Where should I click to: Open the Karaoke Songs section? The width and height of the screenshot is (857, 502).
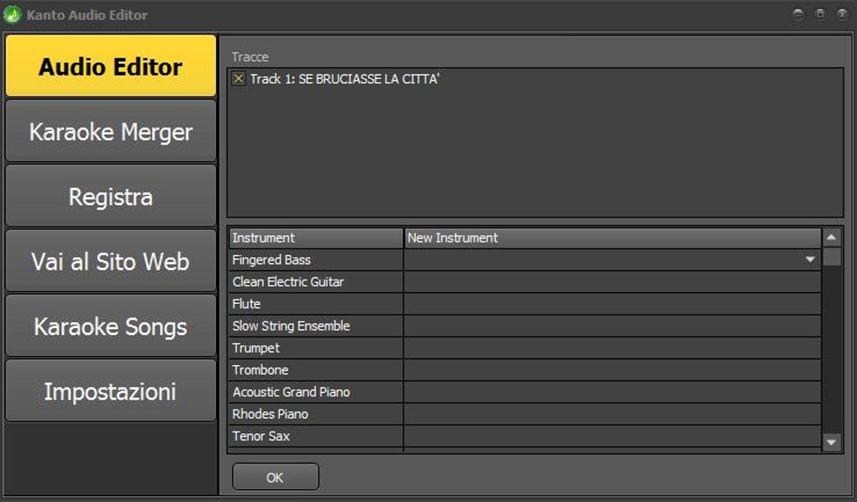(111, 326)
